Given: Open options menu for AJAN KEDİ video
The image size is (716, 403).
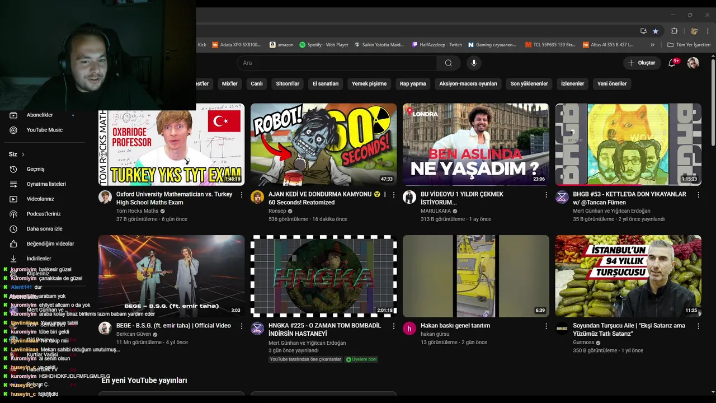Looking at the screenshot, I should tap(394, 195).
